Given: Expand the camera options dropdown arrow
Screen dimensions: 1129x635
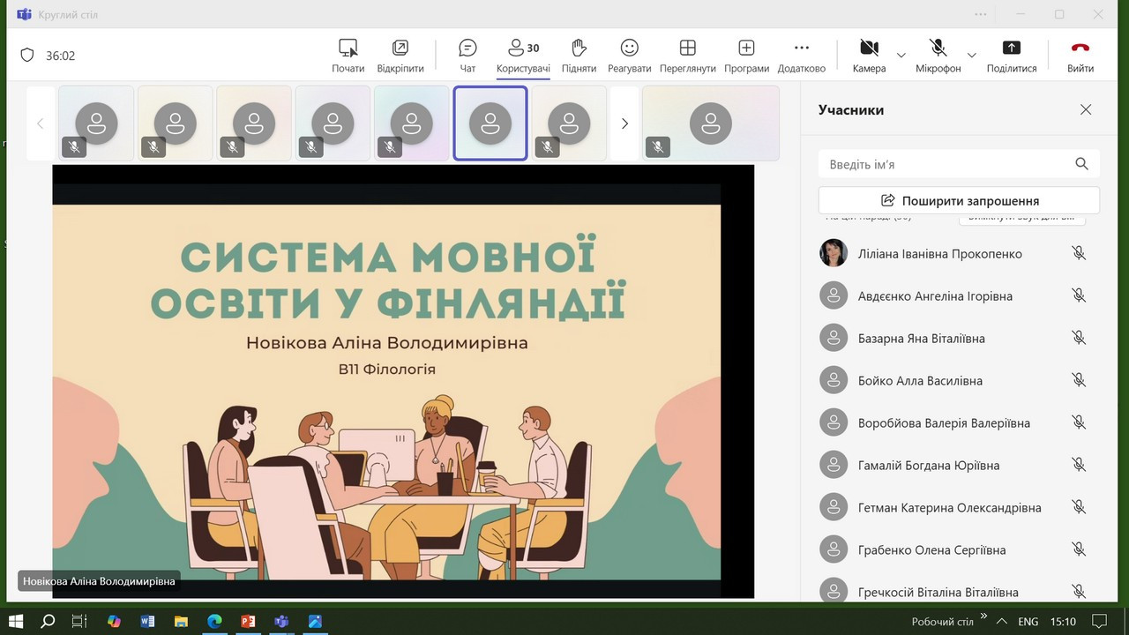Looking at the screenshot, I should [x=901, y=56].
